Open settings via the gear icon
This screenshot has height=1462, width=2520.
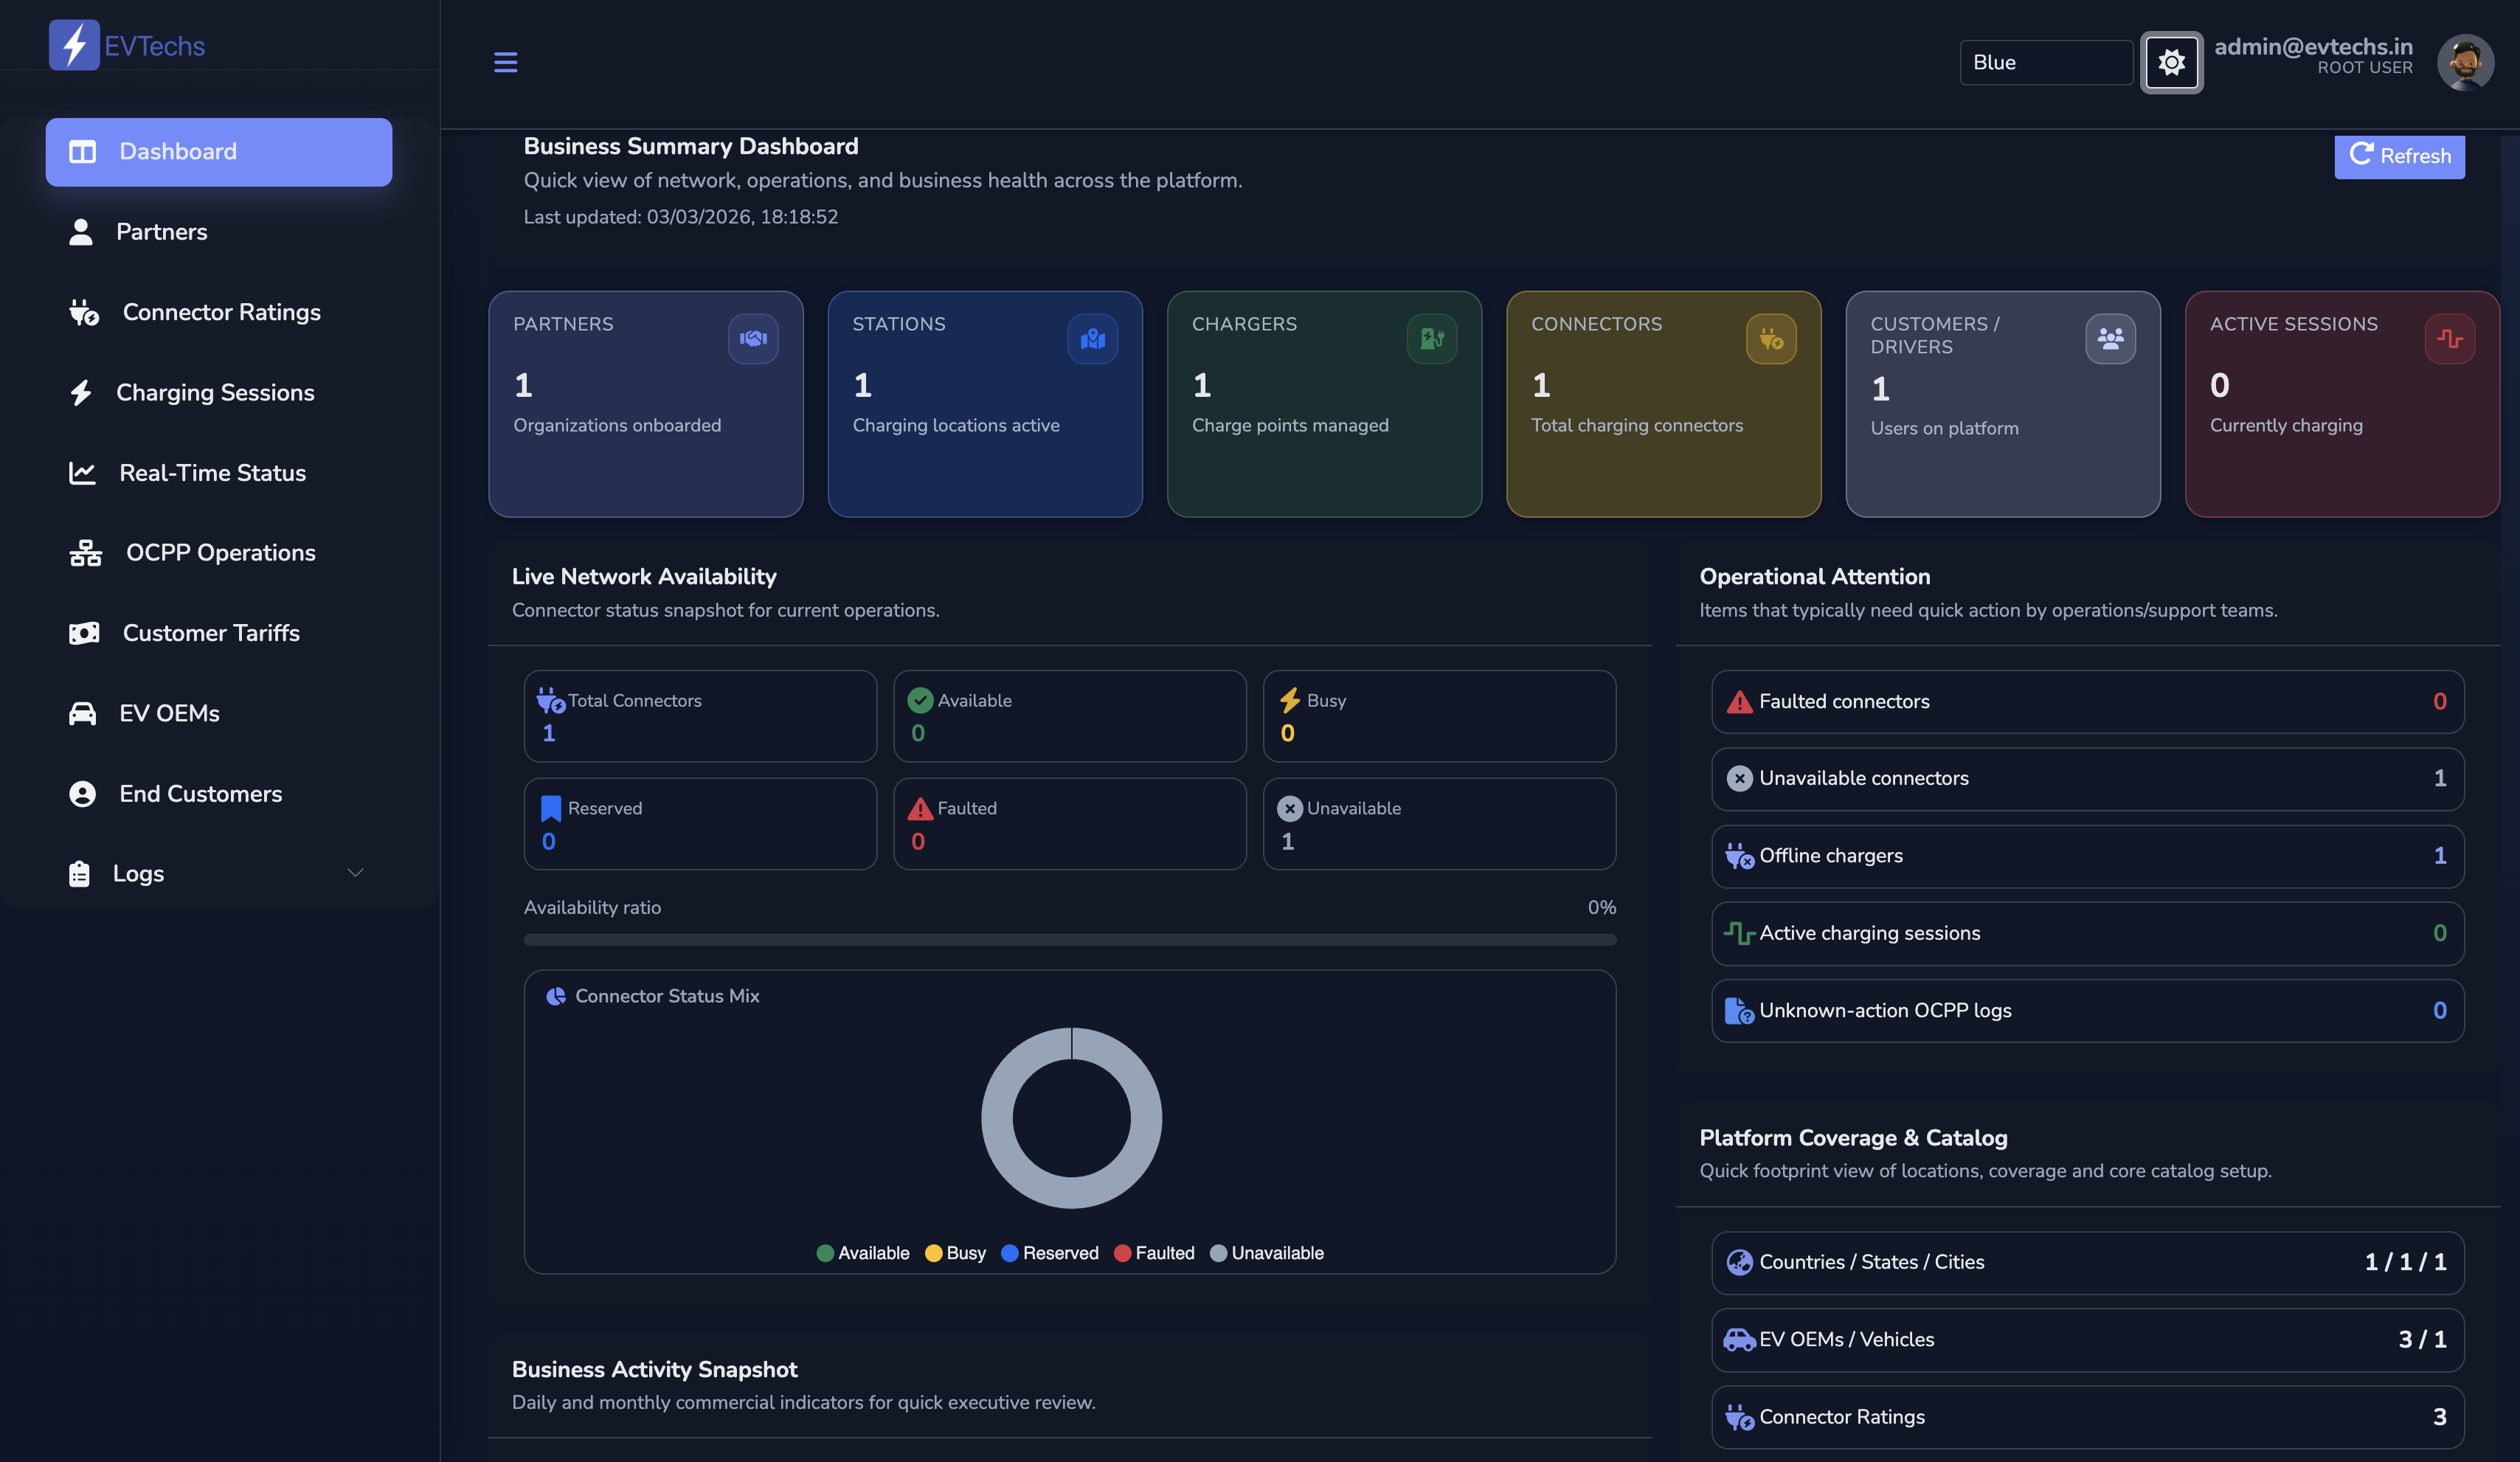click(x=2171, y=62)
